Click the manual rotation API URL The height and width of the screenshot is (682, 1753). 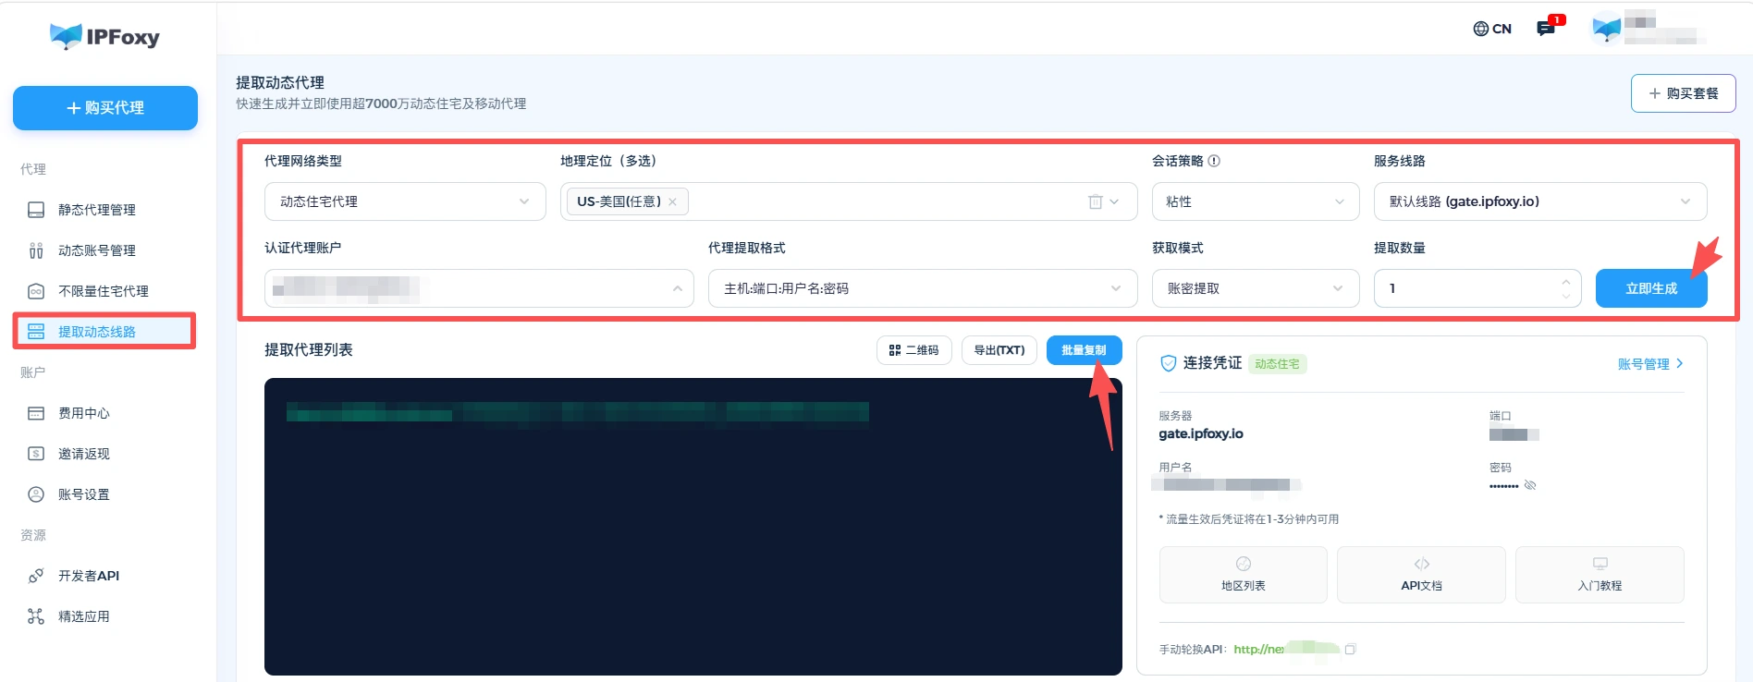tap(1286, 649)
